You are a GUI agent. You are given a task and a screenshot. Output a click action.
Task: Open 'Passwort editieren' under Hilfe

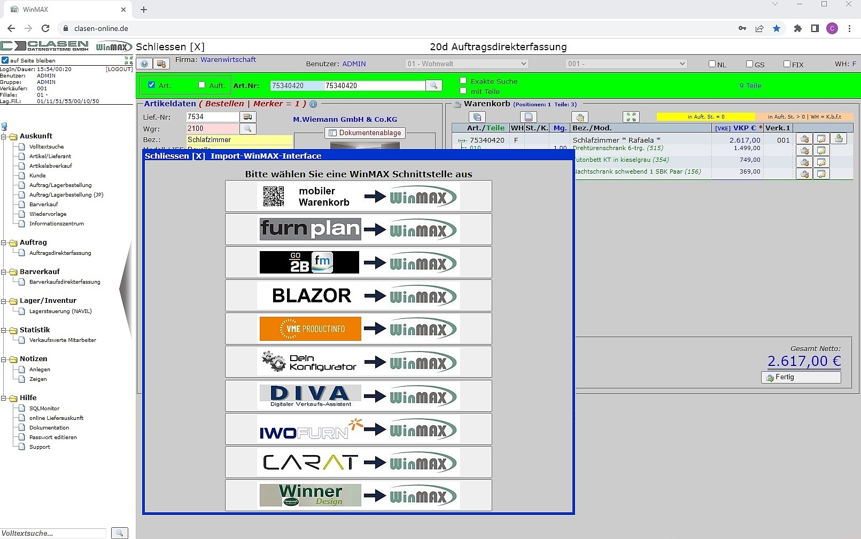pos(53,438)
